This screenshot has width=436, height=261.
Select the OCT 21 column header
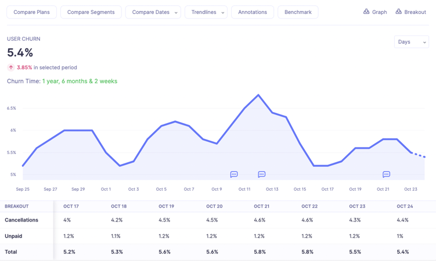(x=261, y=206)
